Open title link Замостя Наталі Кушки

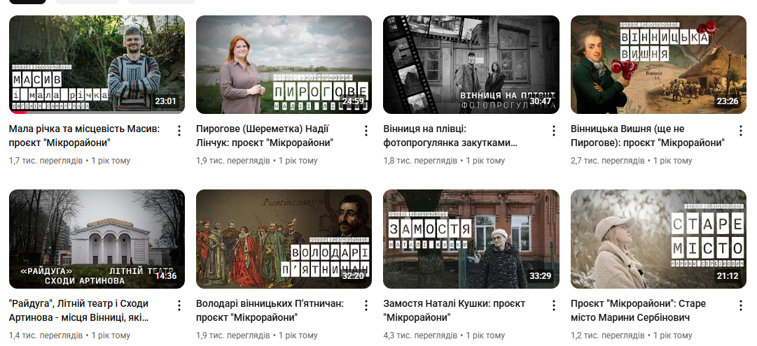(454, 310)
